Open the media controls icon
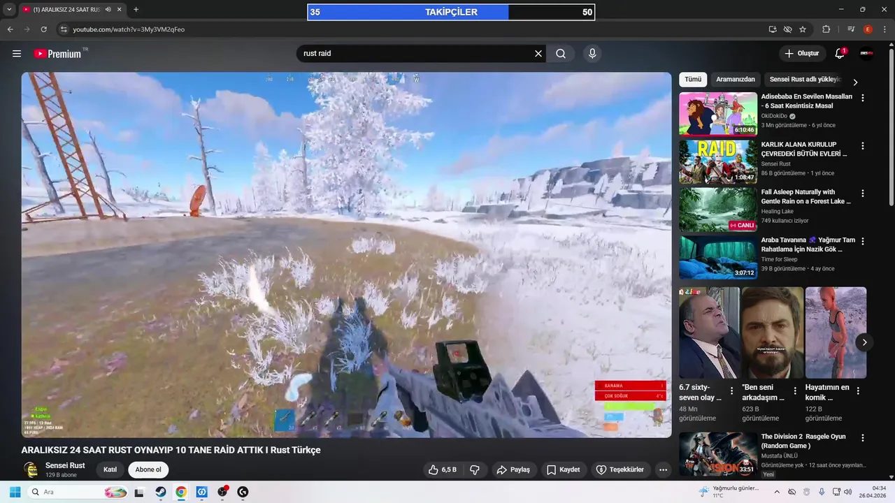Image resolution: width=895 pixels, height=503 pixels. tap(851, 29)
